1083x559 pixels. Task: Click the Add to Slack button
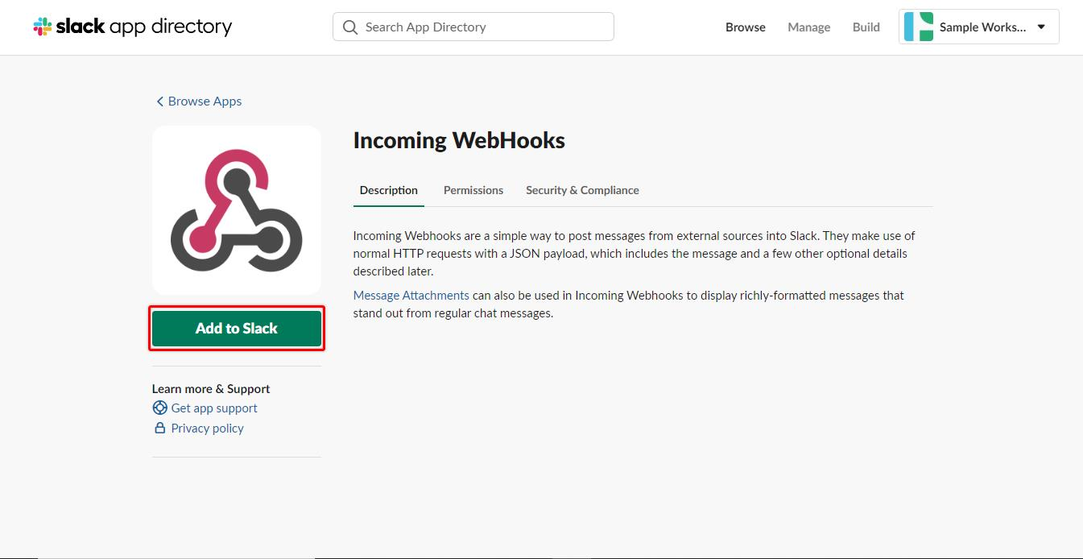coord(237,329)
